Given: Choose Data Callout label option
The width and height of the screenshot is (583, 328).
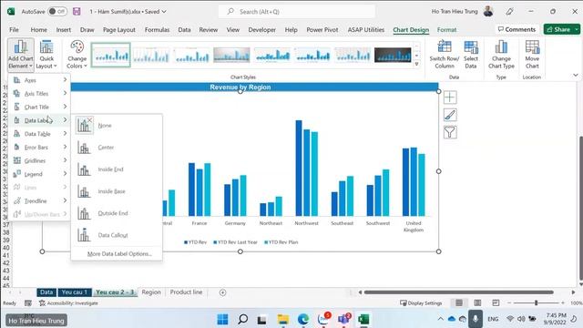Looking at the screenshot, I should pyautogui.click(x=117, y=235).
